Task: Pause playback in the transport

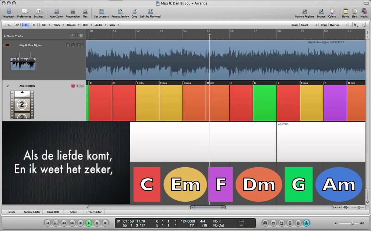Action: click(97, 223)
